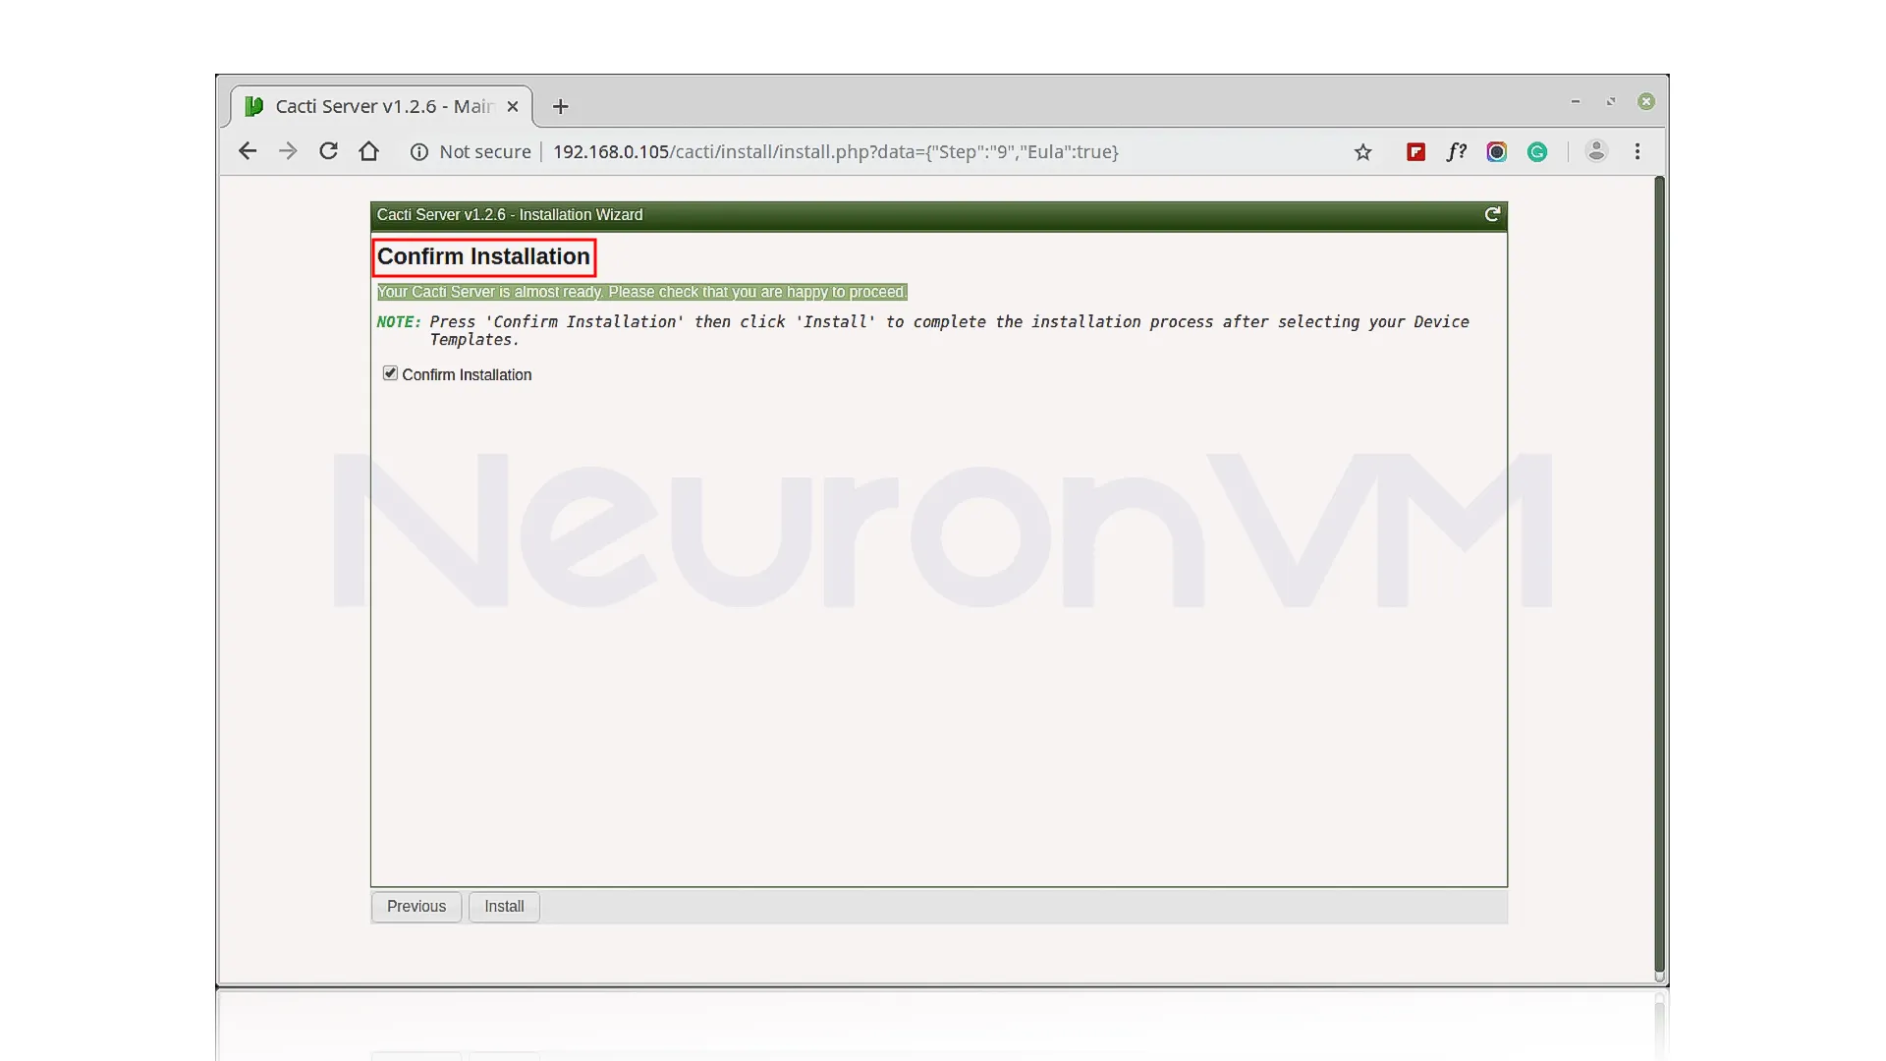Minimize the browser window
The height and width of the screenshot is (1061, 1886).
(1576, 101)
